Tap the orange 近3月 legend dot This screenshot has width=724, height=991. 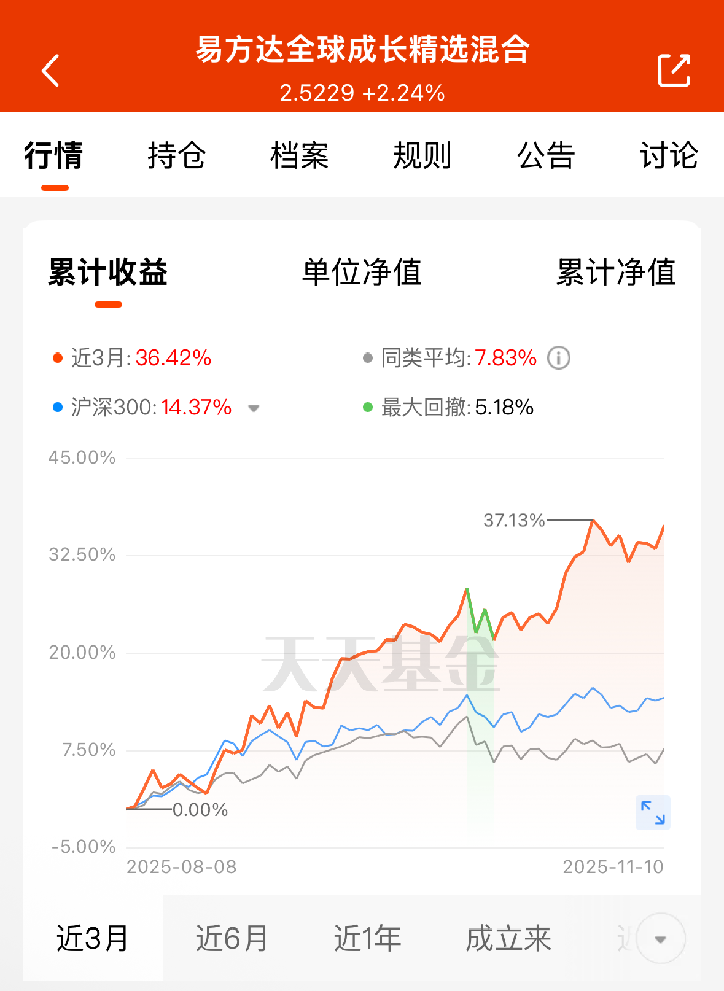[58, 358]
